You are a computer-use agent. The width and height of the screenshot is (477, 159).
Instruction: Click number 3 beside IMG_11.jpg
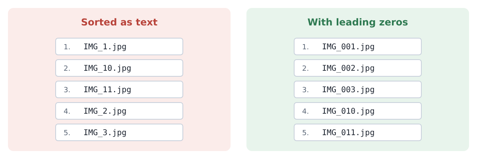(67, 90)
